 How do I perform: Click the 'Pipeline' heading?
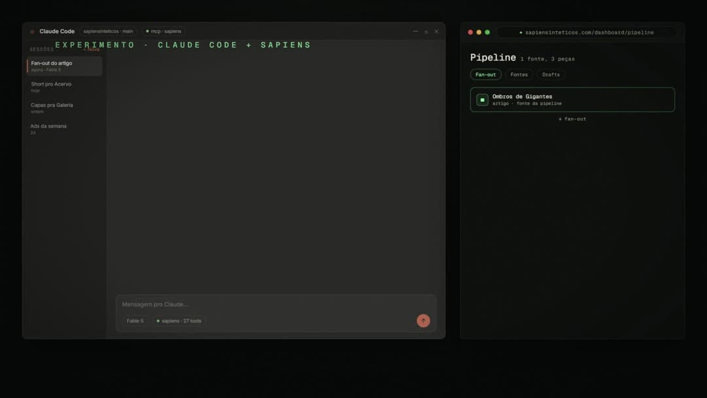click(x=493, y=58)
